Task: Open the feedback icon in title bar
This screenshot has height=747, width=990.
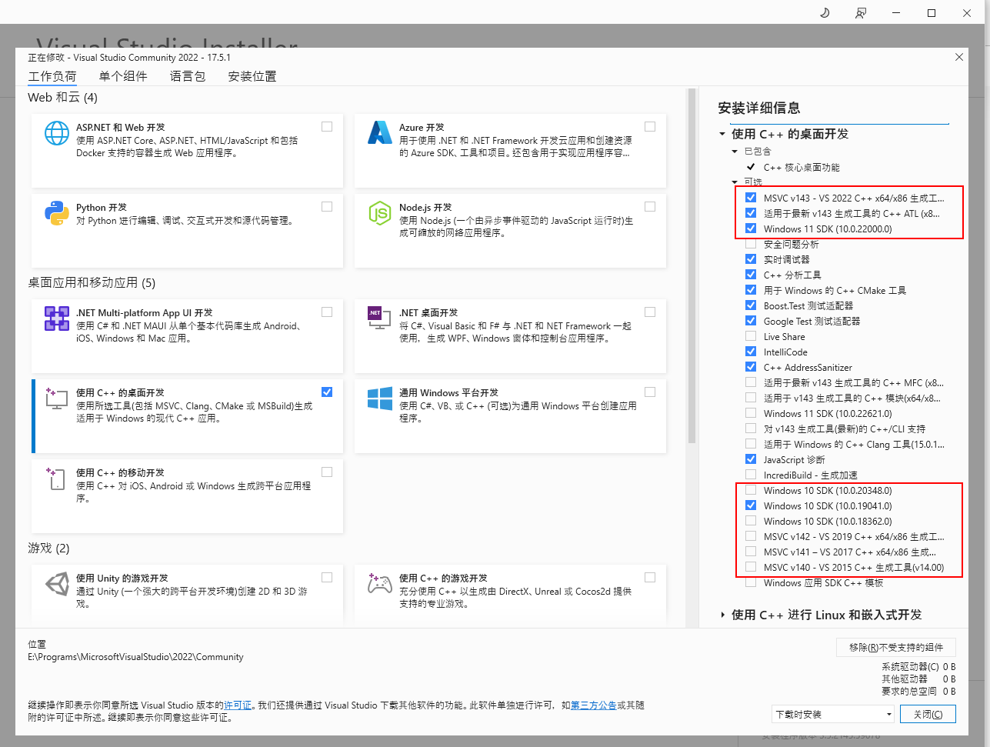Action: tap(861, 12)
